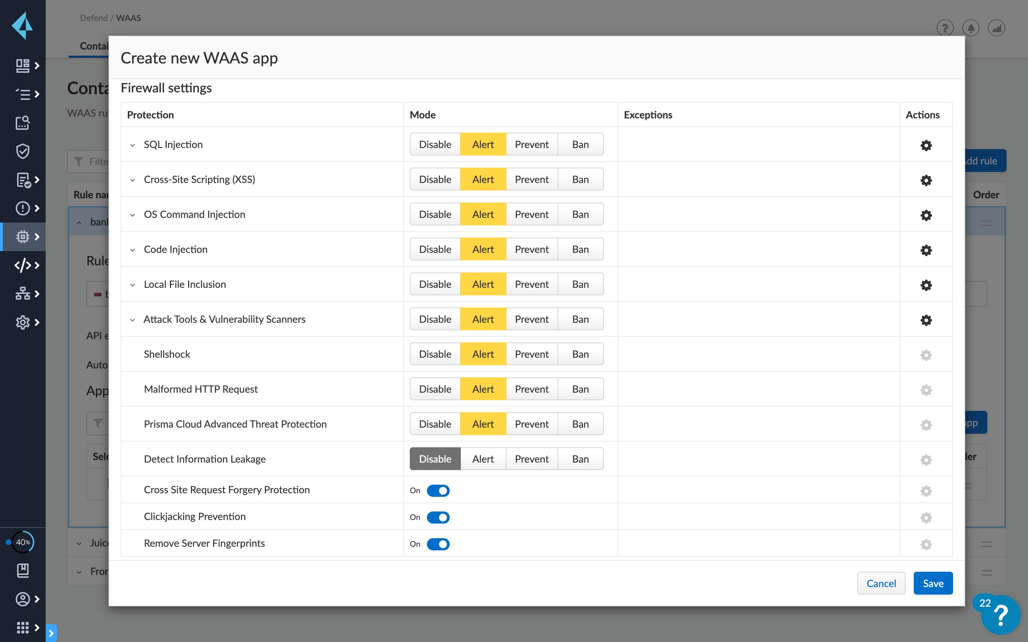The height and width of the screenshot is (642, 1028).
Task: Expand Attack Tools & Vulnerability Scanners row
Action: pyautogui.click(x=132, y=320)
